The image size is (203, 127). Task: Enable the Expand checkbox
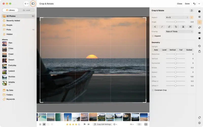[x=153, y=36]
